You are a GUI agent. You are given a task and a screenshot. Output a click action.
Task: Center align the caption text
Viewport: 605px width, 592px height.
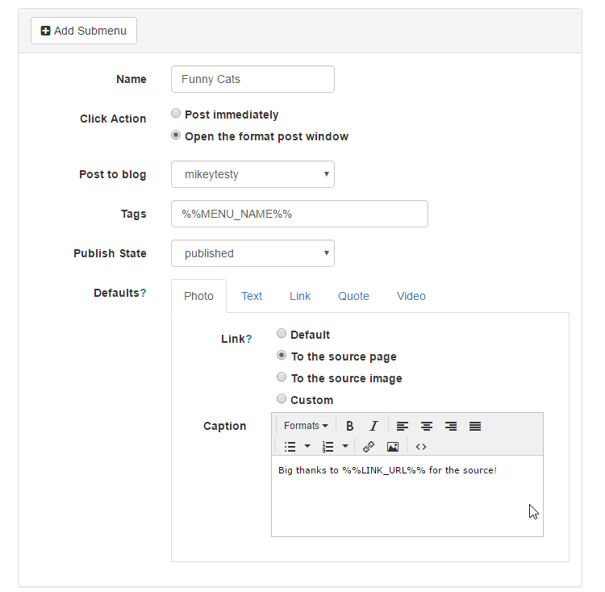coord(427,426)
